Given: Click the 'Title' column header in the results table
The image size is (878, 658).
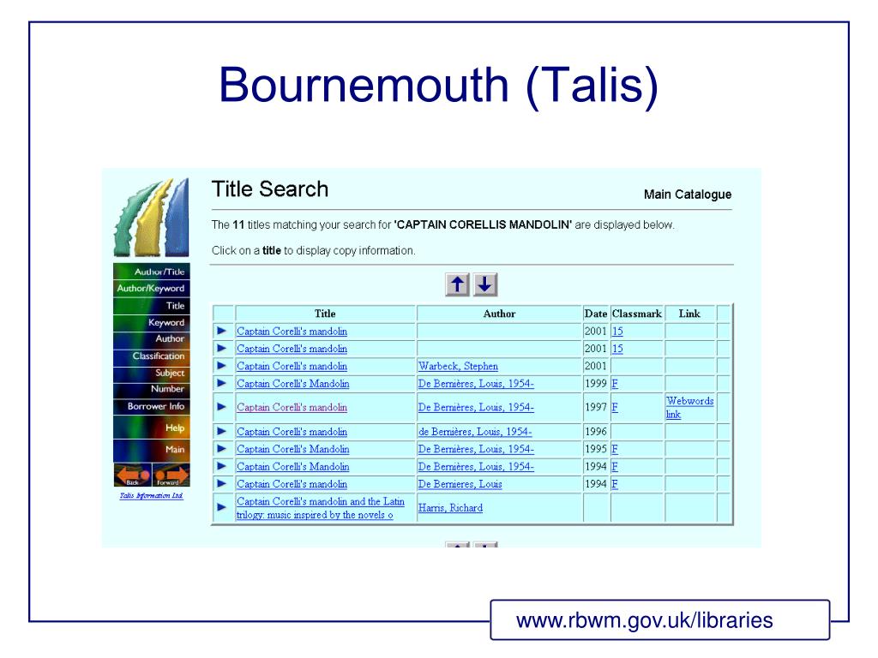Looking at the screenshot, I should pyautogui.click(x=325, y=314).
